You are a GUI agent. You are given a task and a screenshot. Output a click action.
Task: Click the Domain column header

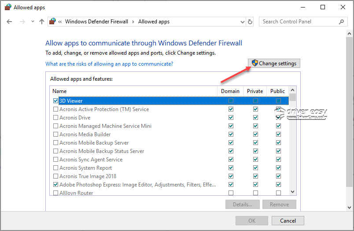click(x=230, y=91)
